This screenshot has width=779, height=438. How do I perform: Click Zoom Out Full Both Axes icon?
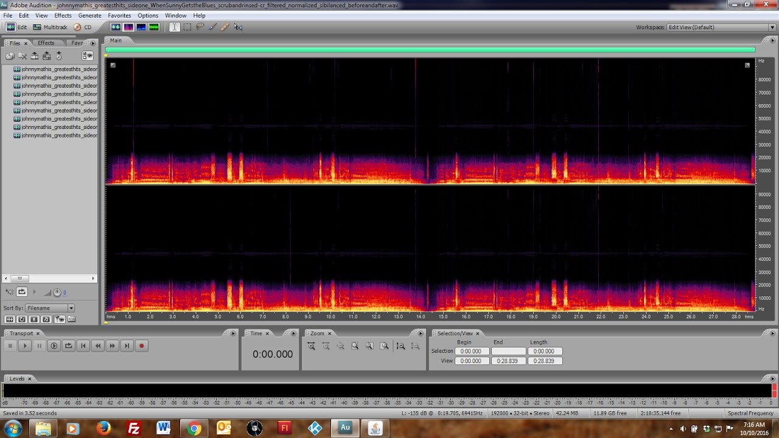(x=340, y=346)
